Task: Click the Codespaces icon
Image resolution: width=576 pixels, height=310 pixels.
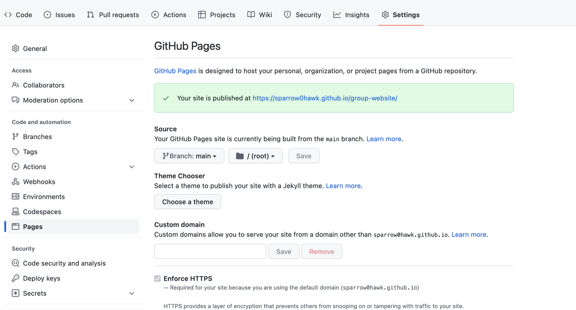Action: click(x=15, y=212)
